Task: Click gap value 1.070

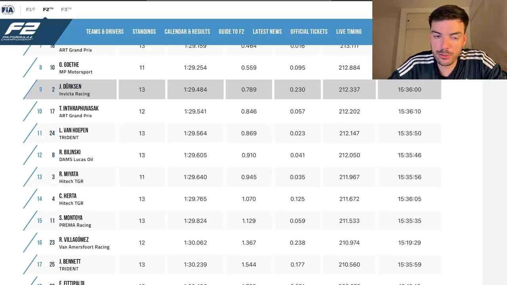Action: click(249, 199)
